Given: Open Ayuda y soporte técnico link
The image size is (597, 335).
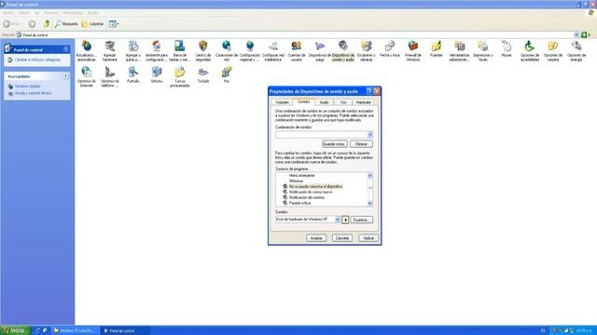Looking at the screenshot, I should (x=33, y=93).
